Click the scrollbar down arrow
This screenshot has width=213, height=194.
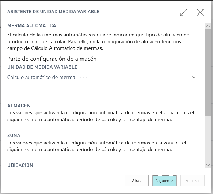coord(208,165)
